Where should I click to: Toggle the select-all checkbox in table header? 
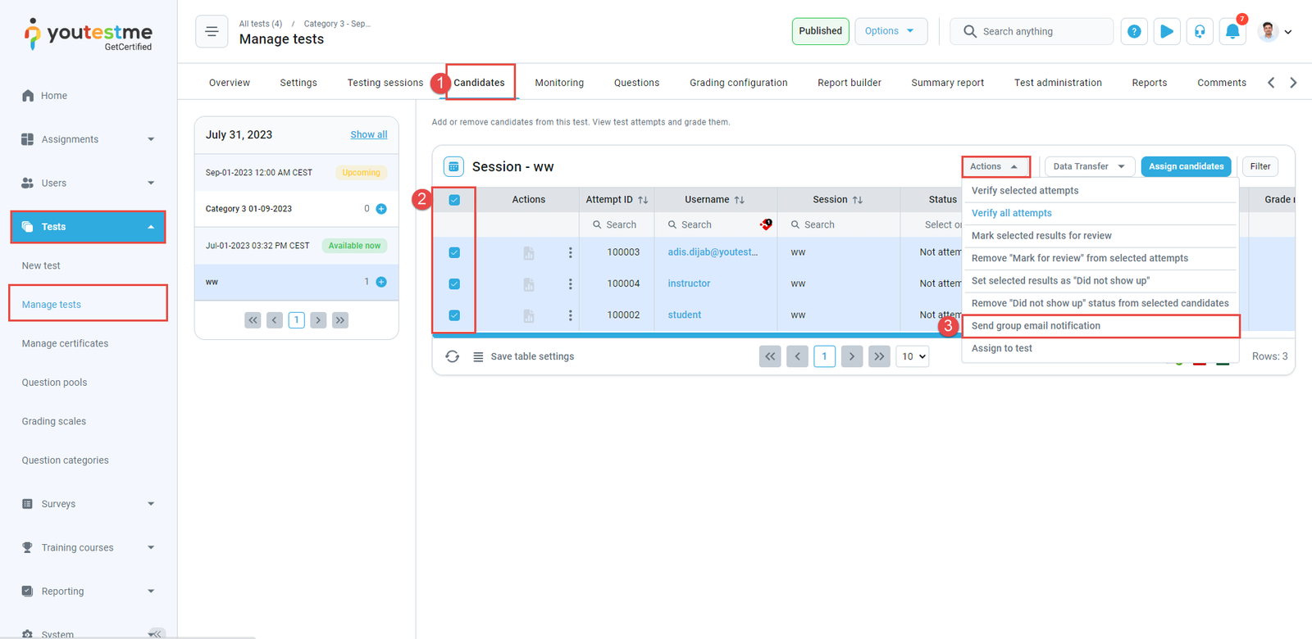(x=454, y=200)
